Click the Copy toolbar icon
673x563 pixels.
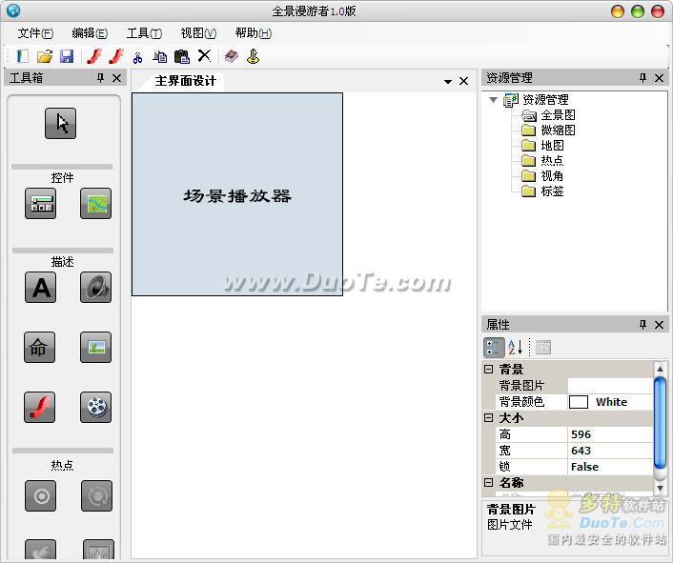coord(159,56)
